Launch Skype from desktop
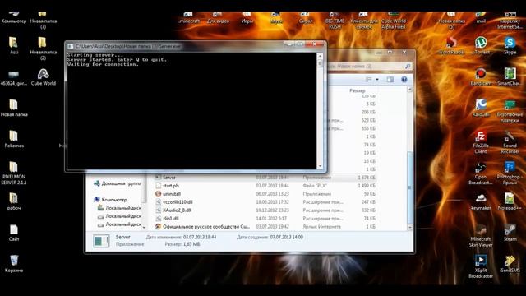The image size is (526, 296). pos(510,43)
